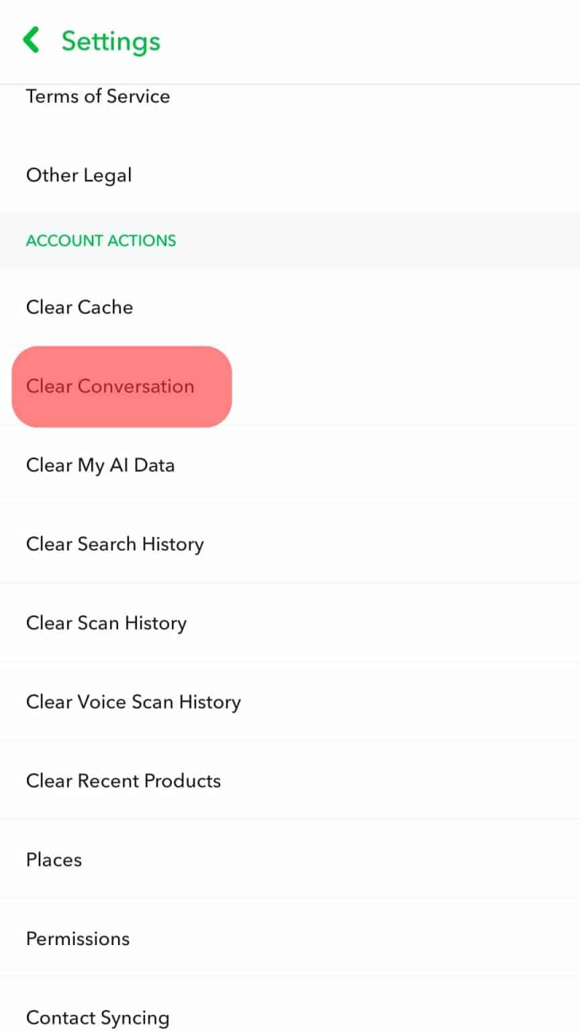Open the Places settings
The height and width of the screenshot is (1031, 580).
coord(54,860)
